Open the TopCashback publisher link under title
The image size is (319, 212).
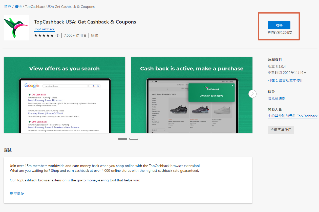click(44, 29)
